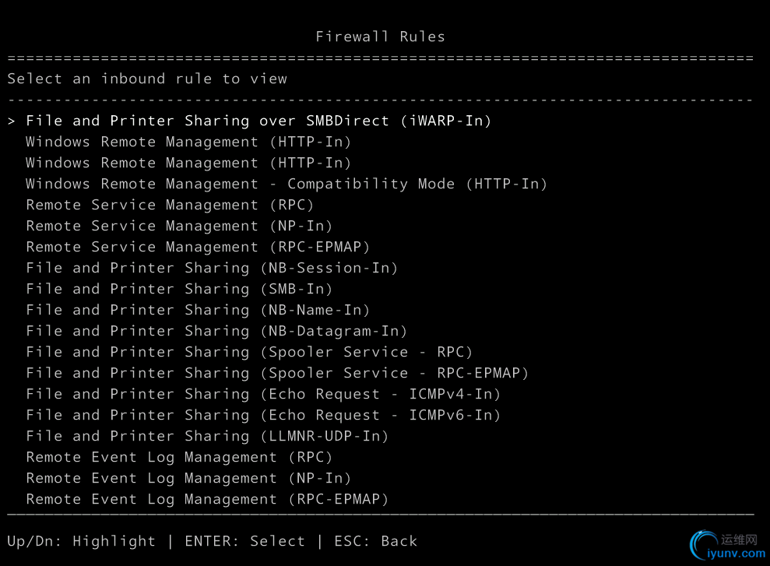This screenshot has width=770, height=566.
Task: Select File and Printer Sharing (SMB-In)
Action: click(179, 289)
